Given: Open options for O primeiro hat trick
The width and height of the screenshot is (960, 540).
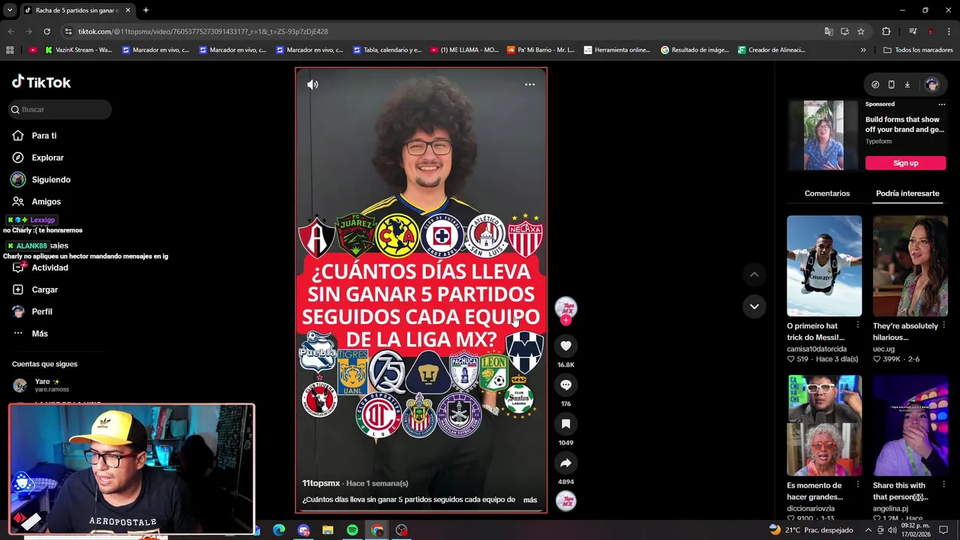Looking at the screenshot, I should 857,325.
